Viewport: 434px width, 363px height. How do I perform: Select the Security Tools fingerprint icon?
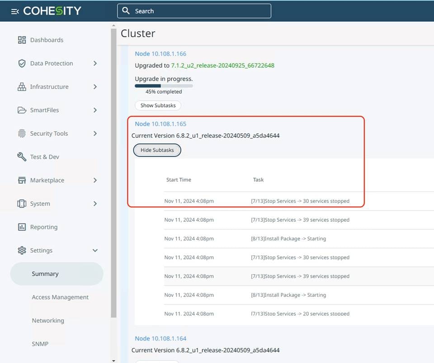(x=21, y=133)
